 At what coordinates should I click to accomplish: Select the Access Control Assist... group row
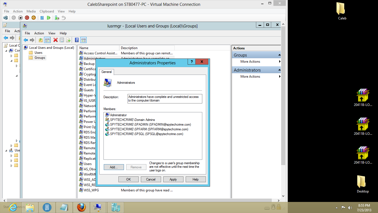(x=126, y=53)
